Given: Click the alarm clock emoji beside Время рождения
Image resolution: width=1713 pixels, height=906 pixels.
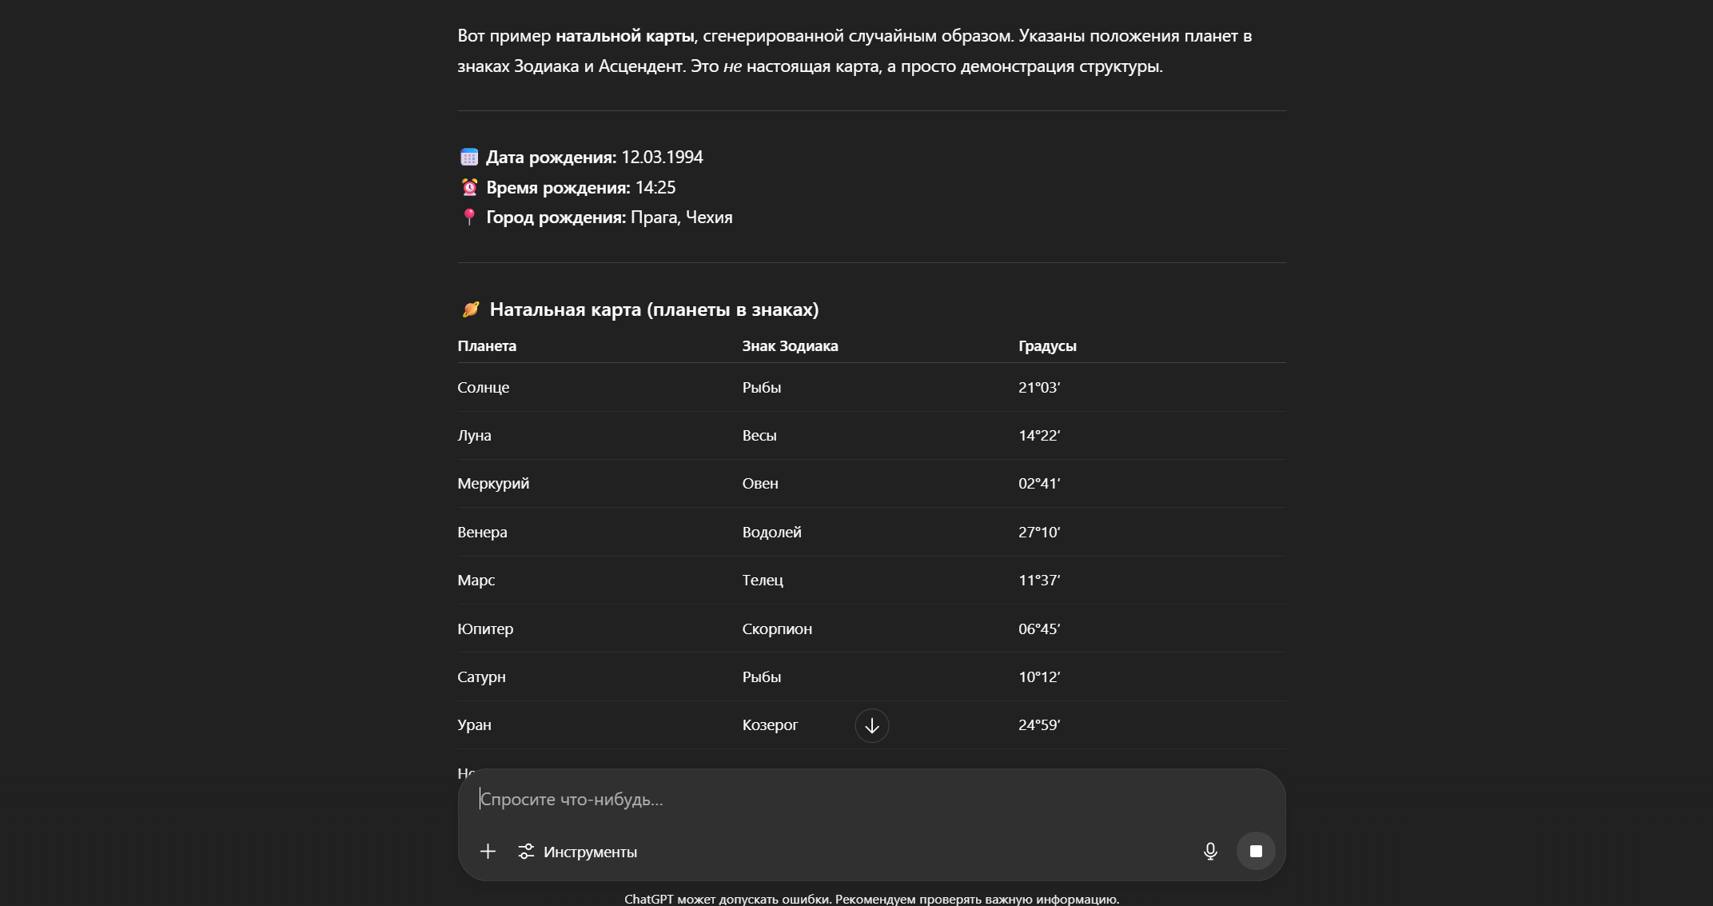Looking at the screenshot, I should tap(469, 187).
